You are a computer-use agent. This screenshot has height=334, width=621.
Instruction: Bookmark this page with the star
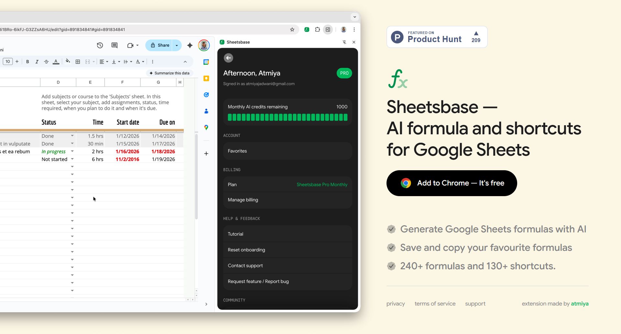(292, 29)
